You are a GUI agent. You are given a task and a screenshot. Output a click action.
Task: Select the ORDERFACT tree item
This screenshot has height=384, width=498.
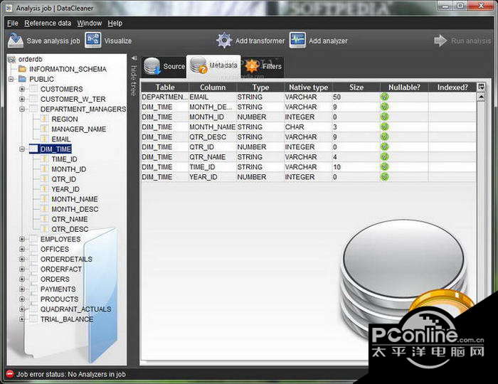[61, 269]
